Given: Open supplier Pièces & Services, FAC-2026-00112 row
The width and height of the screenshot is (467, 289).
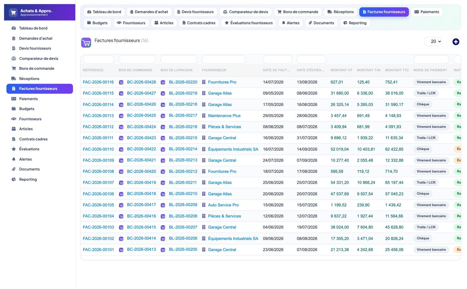Looking at the screenshot, I should click(224, 127).
